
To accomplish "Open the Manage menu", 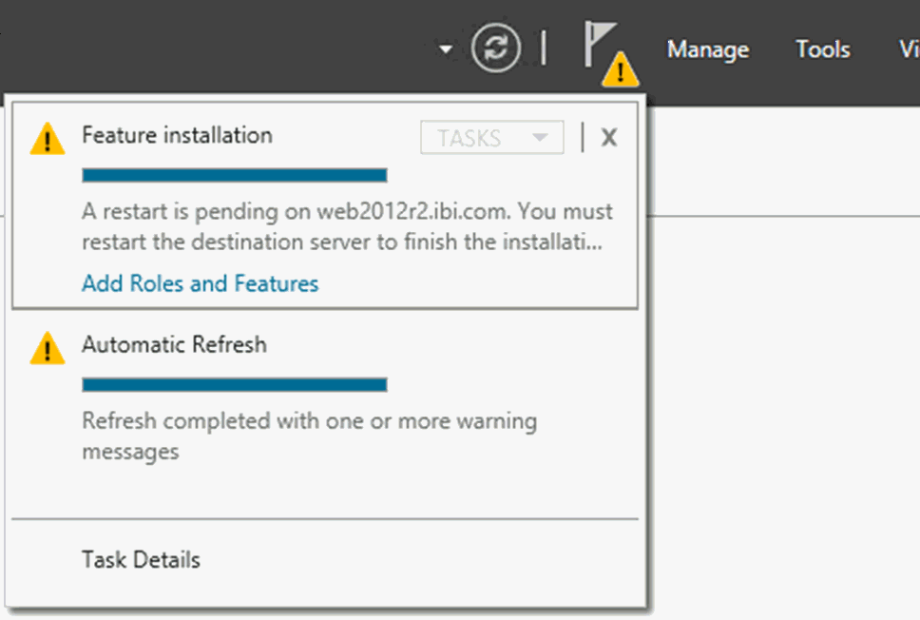I will 708,49.
